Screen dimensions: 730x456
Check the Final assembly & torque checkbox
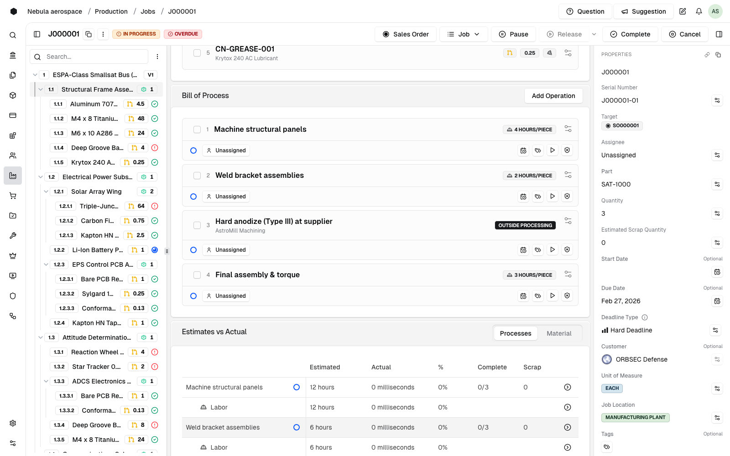[x=197, y=275]
